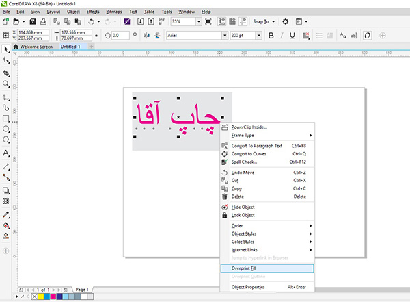Open the Effects menu

93,12
